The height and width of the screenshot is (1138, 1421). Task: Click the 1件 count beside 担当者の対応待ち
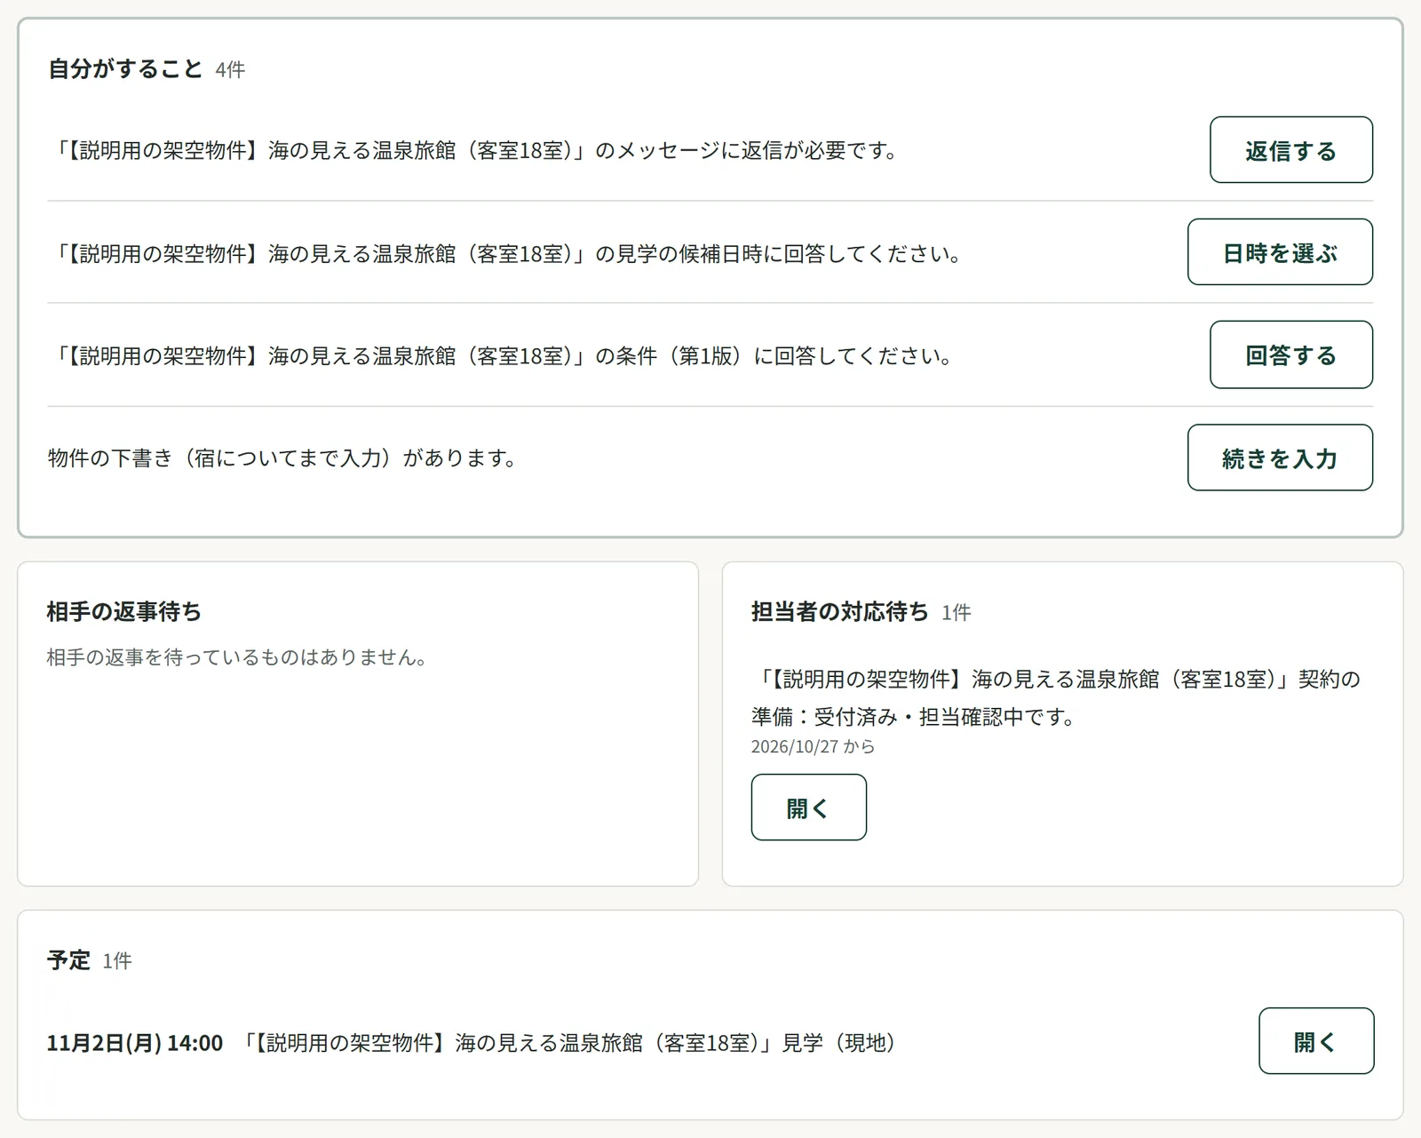957,613
